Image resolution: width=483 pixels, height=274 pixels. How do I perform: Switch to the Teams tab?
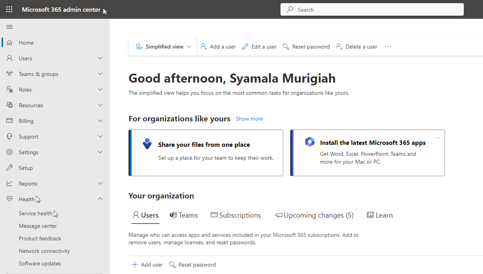183,215
